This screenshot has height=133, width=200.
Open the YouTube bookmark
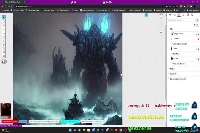[x=5, y=10]
